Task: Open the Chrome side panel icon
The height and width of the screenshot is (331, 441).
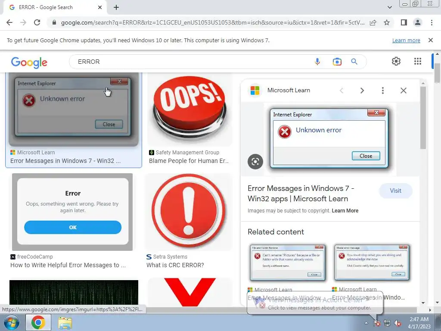Action: pyautogui.click(x=404, y=22)
